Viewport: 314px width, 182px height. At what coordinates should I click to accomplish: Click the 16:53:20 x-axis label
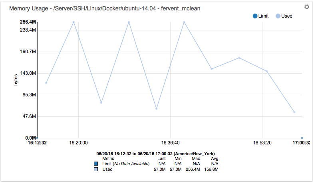262,143
